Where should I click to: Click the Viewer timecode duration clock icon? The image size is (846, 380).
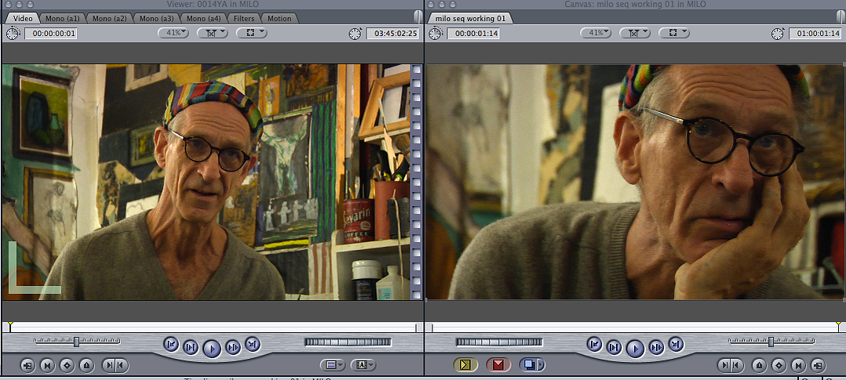point(13,34)
